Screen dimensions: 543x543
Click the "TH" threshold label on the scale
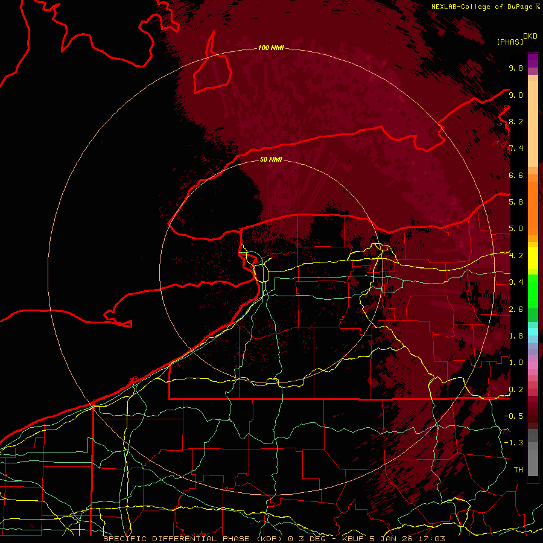click(518, 469)
